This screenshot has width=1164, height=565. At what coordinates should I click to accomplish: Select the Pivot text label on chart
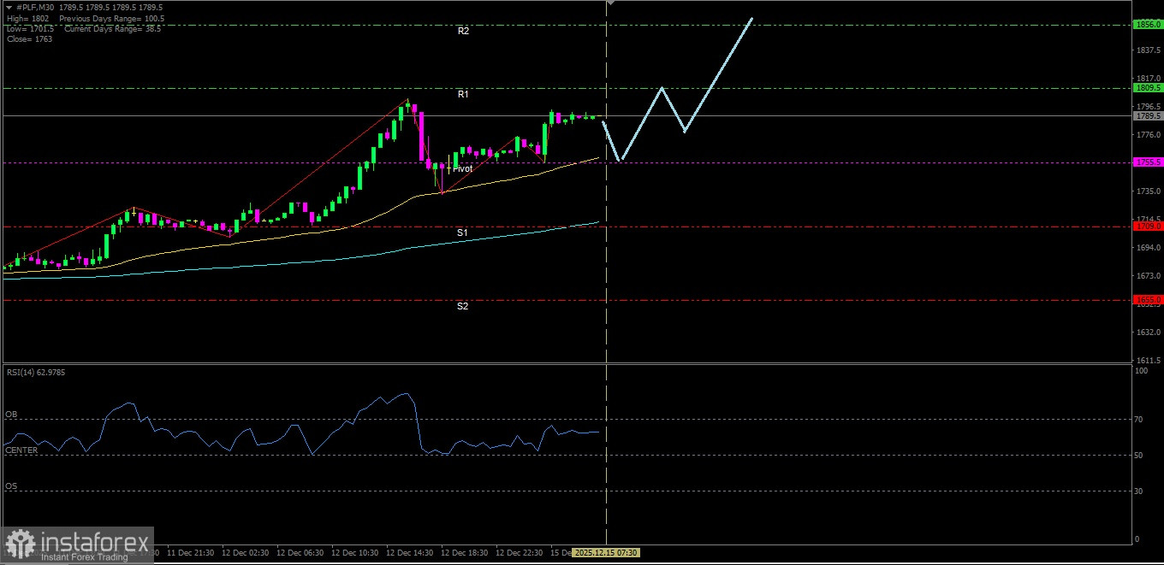coord(462,169)
